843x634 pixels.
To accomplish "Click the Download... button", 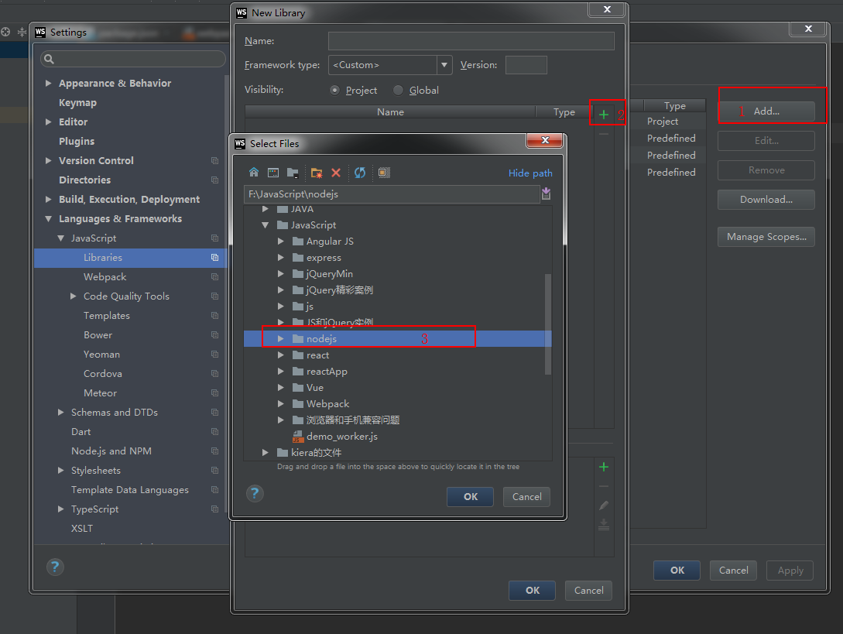I will (766, 200).
